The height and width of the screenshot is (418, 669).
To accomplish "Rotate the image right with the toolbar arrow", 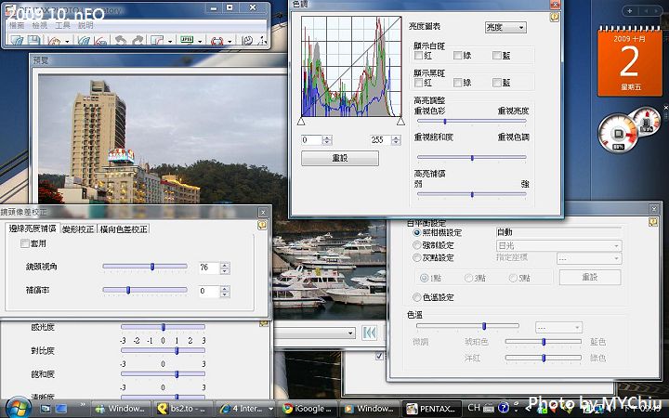I will [138, 41].
